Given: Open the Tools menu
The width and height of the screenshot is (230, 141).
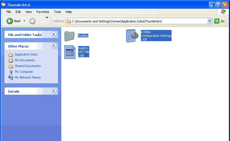Looking at the screenshot, I should 58,12.
